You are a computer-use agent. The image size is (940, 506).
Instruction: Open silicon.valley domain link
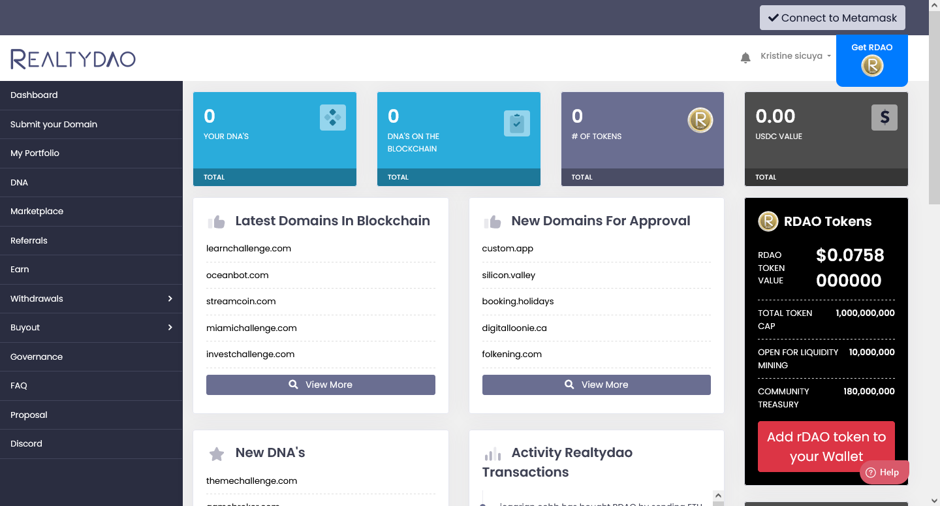[509, 276]
